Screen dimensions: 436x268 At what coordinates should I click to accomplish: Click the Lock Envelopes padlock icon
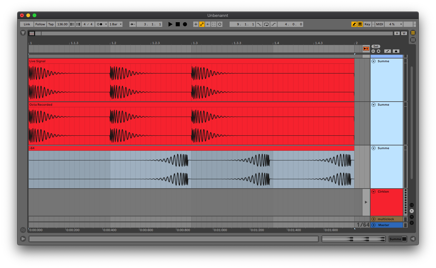click(x=396, y=51)
